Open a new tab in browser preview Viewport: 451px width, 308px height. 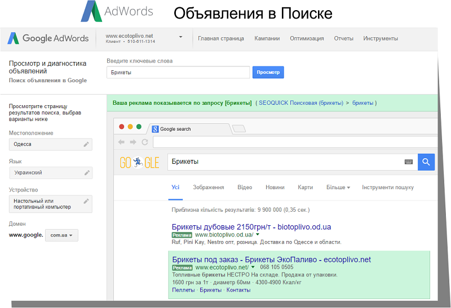239,129
